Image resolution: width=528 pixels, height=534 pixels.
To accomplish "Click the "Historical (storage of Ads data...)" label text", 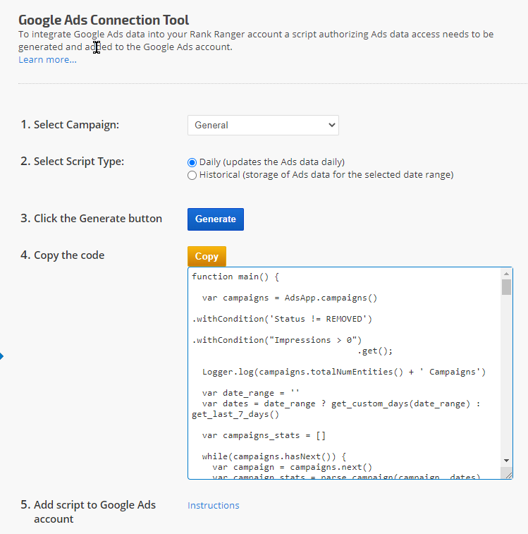I will [x=326, y=175].
